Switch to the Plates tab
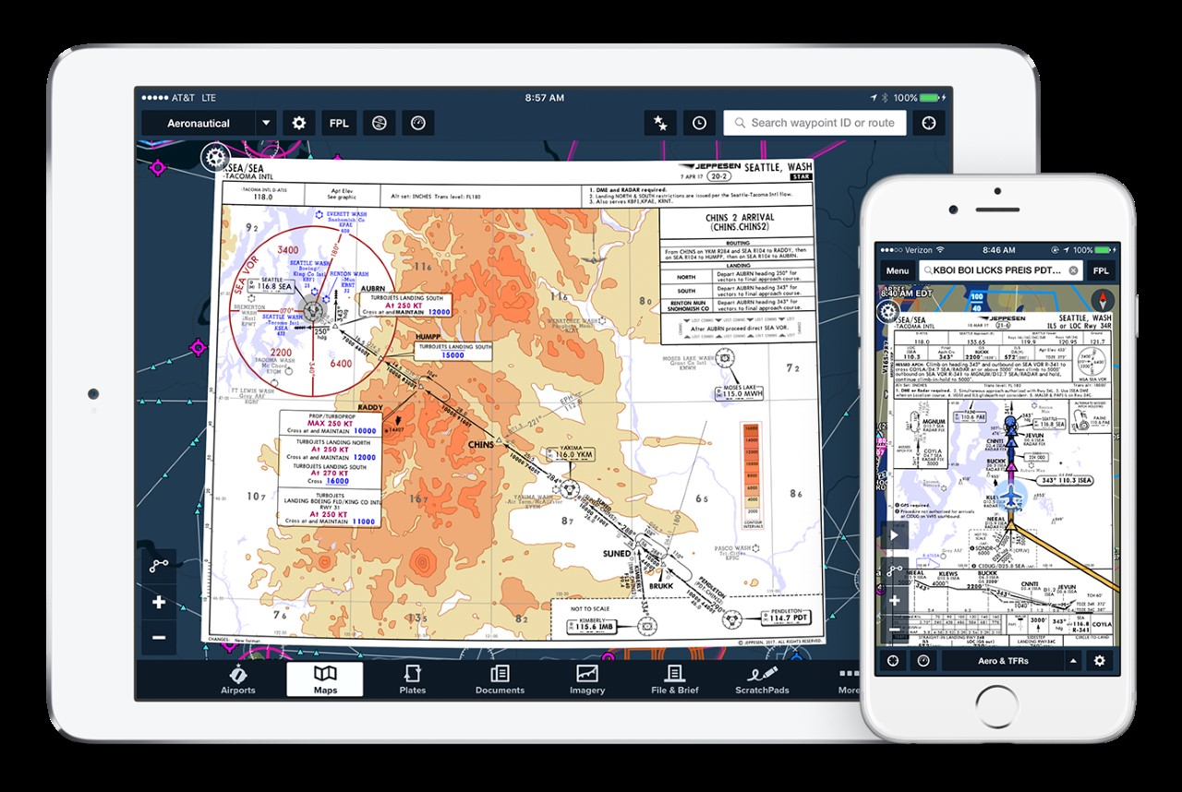Image resolution: width=1182 pixels, height=792 pixels. pos(413,679)
